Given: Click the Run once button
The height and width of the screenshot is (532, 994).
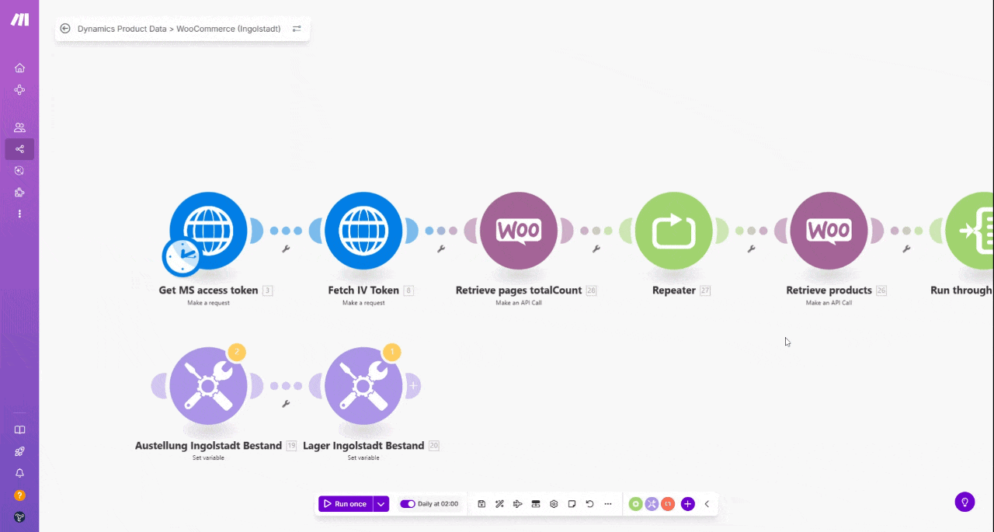Looking at the screenshot, I should (x=345, y=504).
